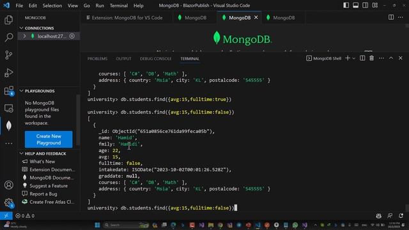Open launch profile dropdown next to new terminal
Viewport: 409px width, 230px height.
tap(354, 58)
